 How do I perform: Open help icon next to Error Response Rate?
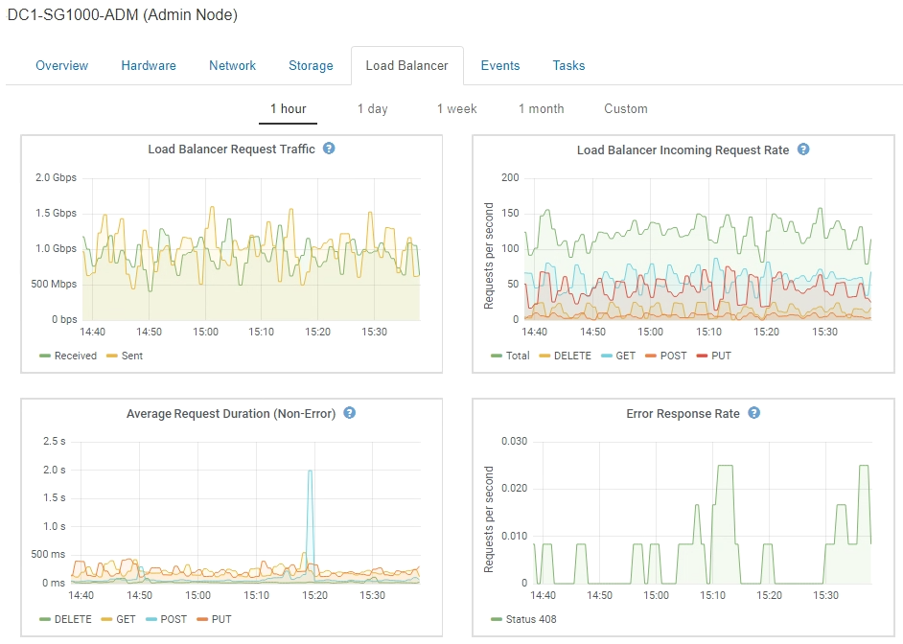click(x=754, y=413)
